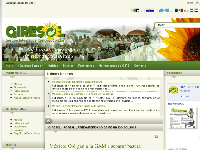The height and width of the screenshot is (150, 200).
Task: Click the MX language text link
Action: point(186,11)
